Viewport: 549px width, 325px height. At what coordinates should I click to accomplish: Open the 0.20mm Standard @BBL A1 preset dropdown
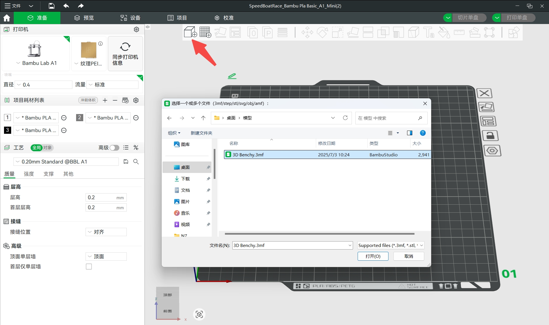pyautogui.click(x=66, y=162)
